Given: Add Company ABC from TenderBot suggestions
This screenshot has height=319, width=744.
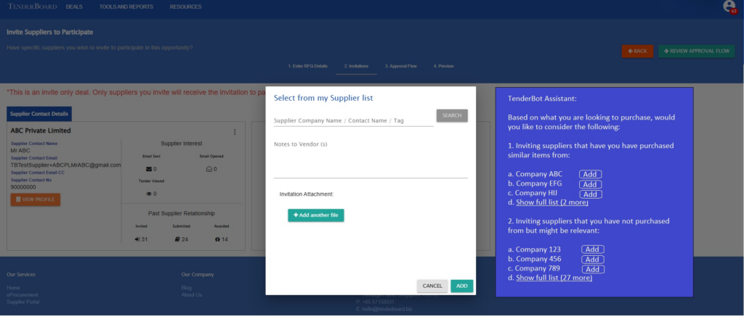Looking at the screenshot, I should click(x=590, y=174).
